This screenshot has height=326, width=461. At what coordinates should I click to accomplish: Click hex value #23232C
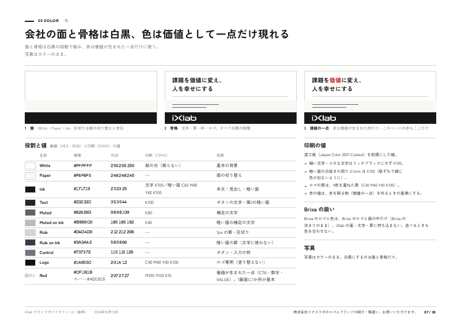click(82, 202)
